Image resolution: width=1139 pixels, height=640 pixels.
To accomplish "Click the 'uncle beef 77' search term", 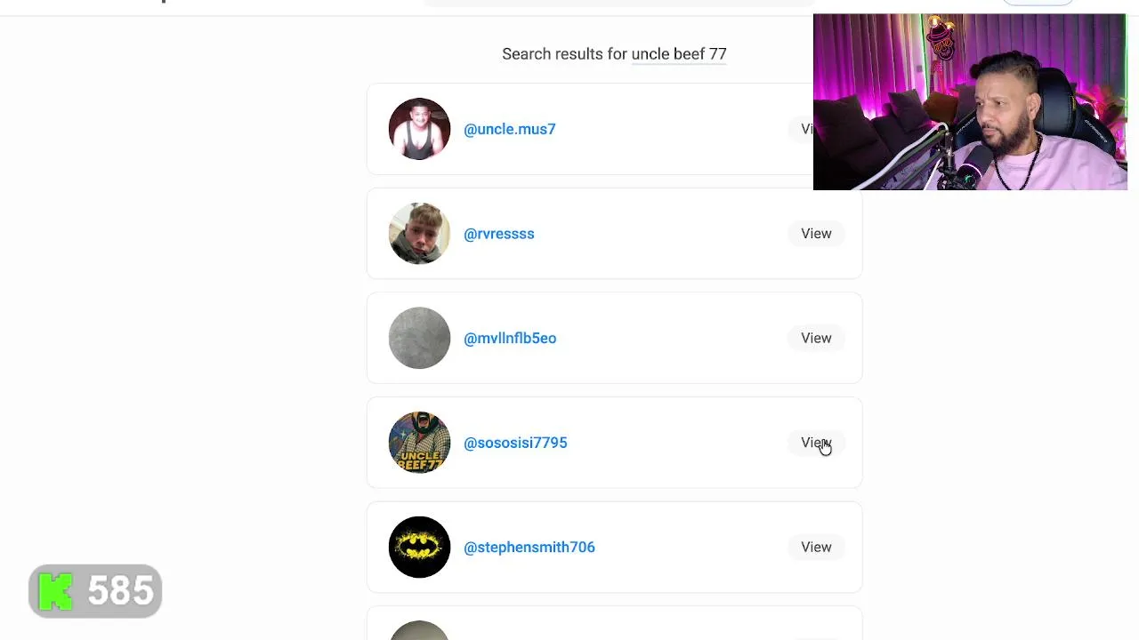I will coord(679,54).
